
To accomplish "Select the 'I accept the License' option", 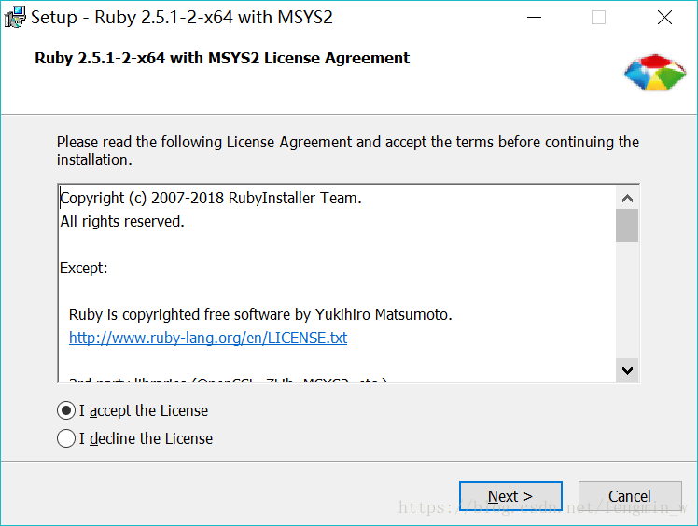I will pyautogui.click(x=66, y=410).
